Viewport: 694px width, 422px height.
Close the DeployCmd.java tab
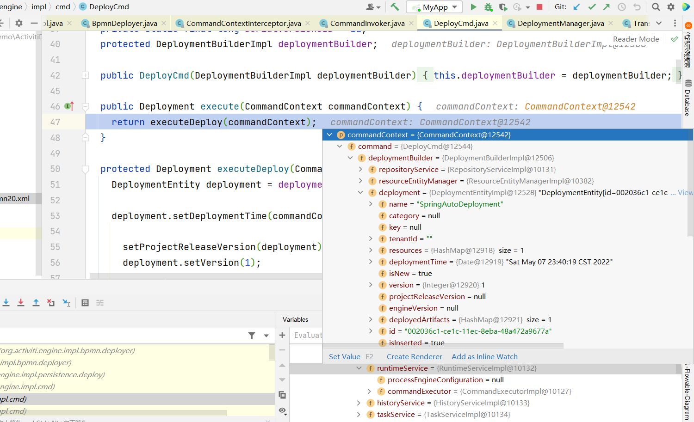point(495,23)
